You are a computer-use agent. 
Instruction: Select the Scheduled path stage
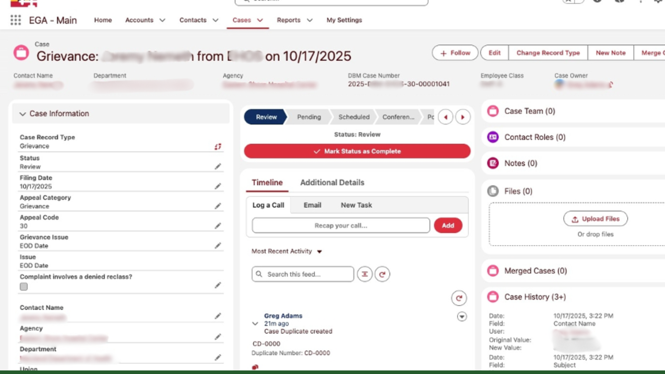click(354, 117)
